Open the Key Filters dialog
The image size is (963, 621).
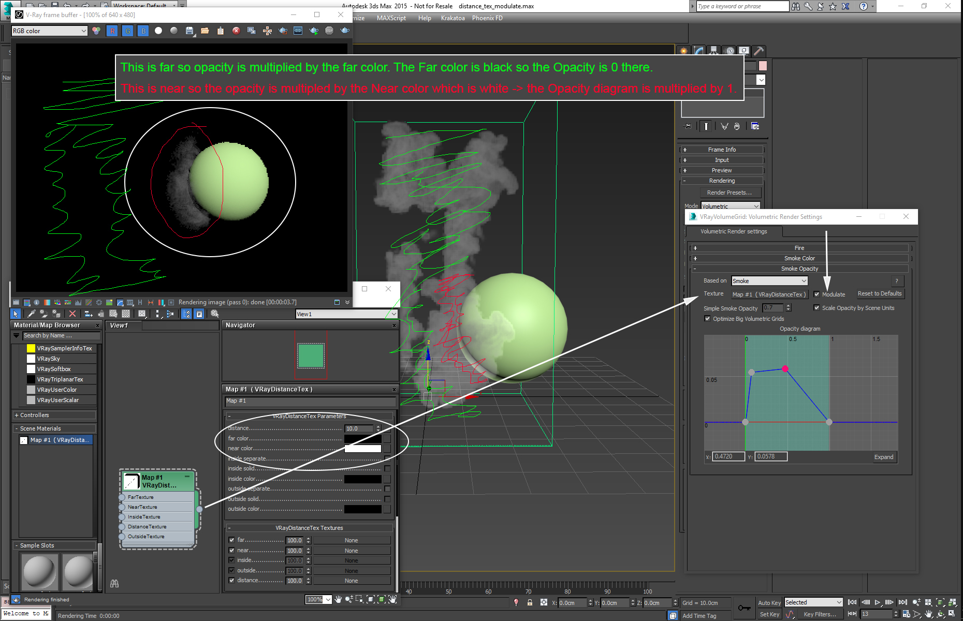(x=820, y=614)
